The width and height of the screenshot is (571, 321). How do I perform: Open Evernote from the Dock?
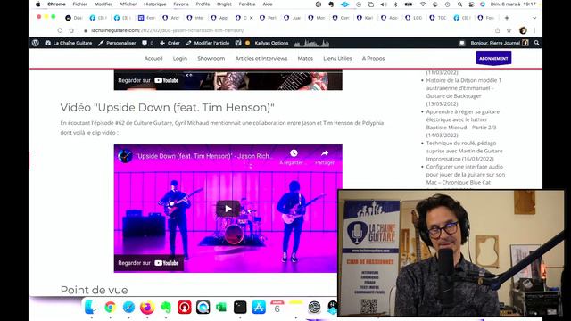coord(166,307)
